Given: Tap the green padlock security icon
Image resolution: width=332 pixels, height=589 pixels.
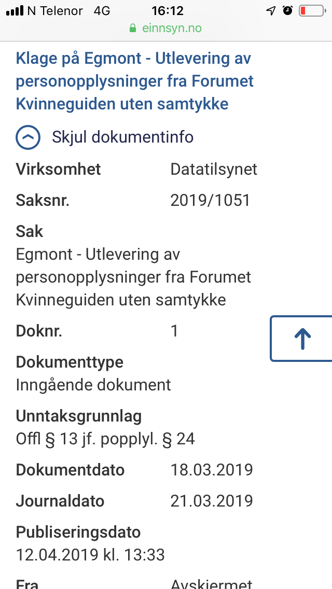Looking at the screenshot, I should click(133, 28).
